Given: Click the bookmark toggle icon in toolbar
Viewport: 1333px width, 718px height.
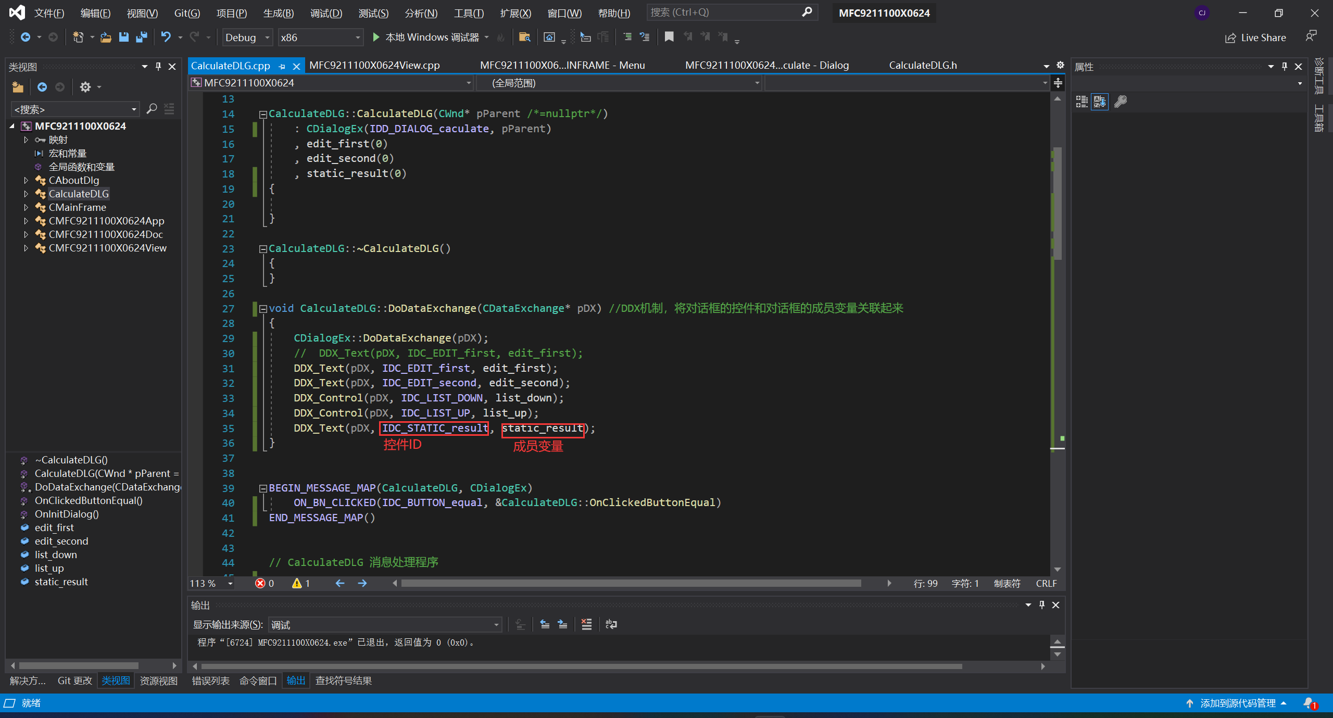Looking at the screenshot, I should tap(669, 37).
